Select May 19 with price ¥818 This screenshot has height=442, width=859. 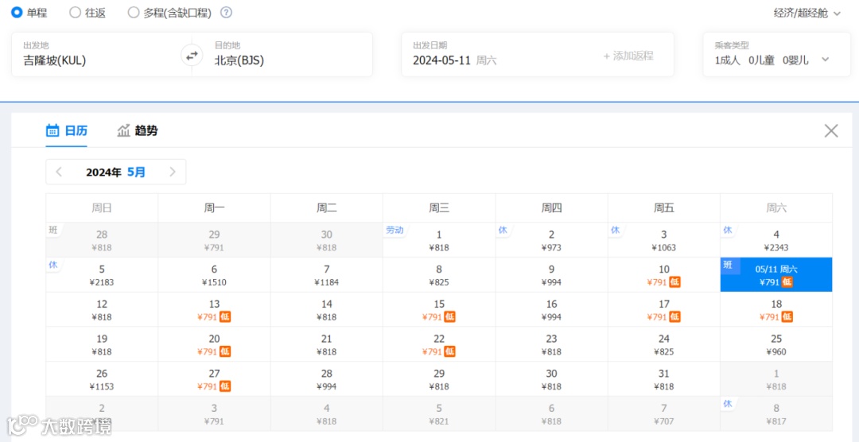(x=102, y=344)
